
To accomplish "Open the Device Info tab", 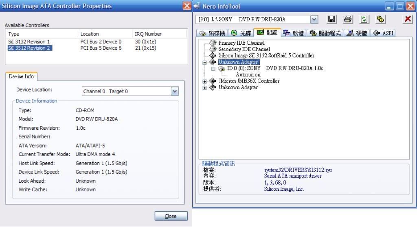I will click(x=21, y=76).
